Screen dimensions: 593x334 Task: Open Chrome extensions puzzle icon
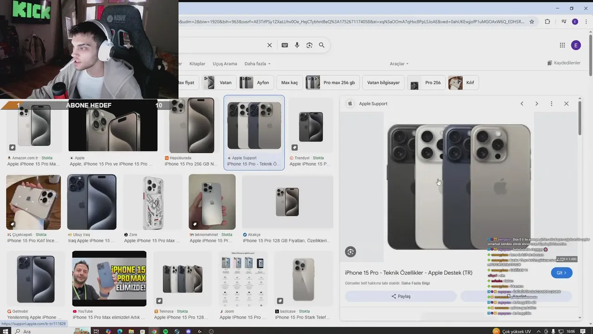click(547, 21)
